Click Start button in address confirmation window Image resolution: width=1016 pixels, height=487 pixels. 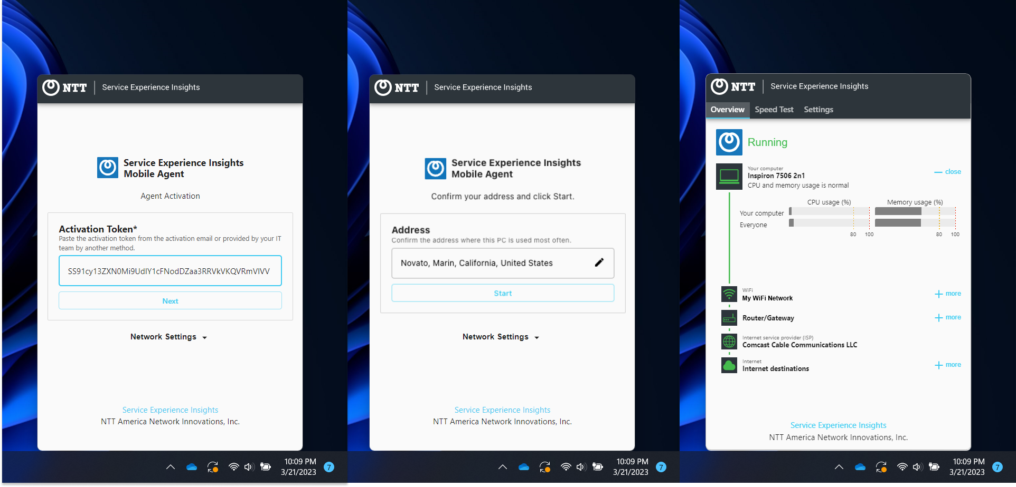point(503,293)
